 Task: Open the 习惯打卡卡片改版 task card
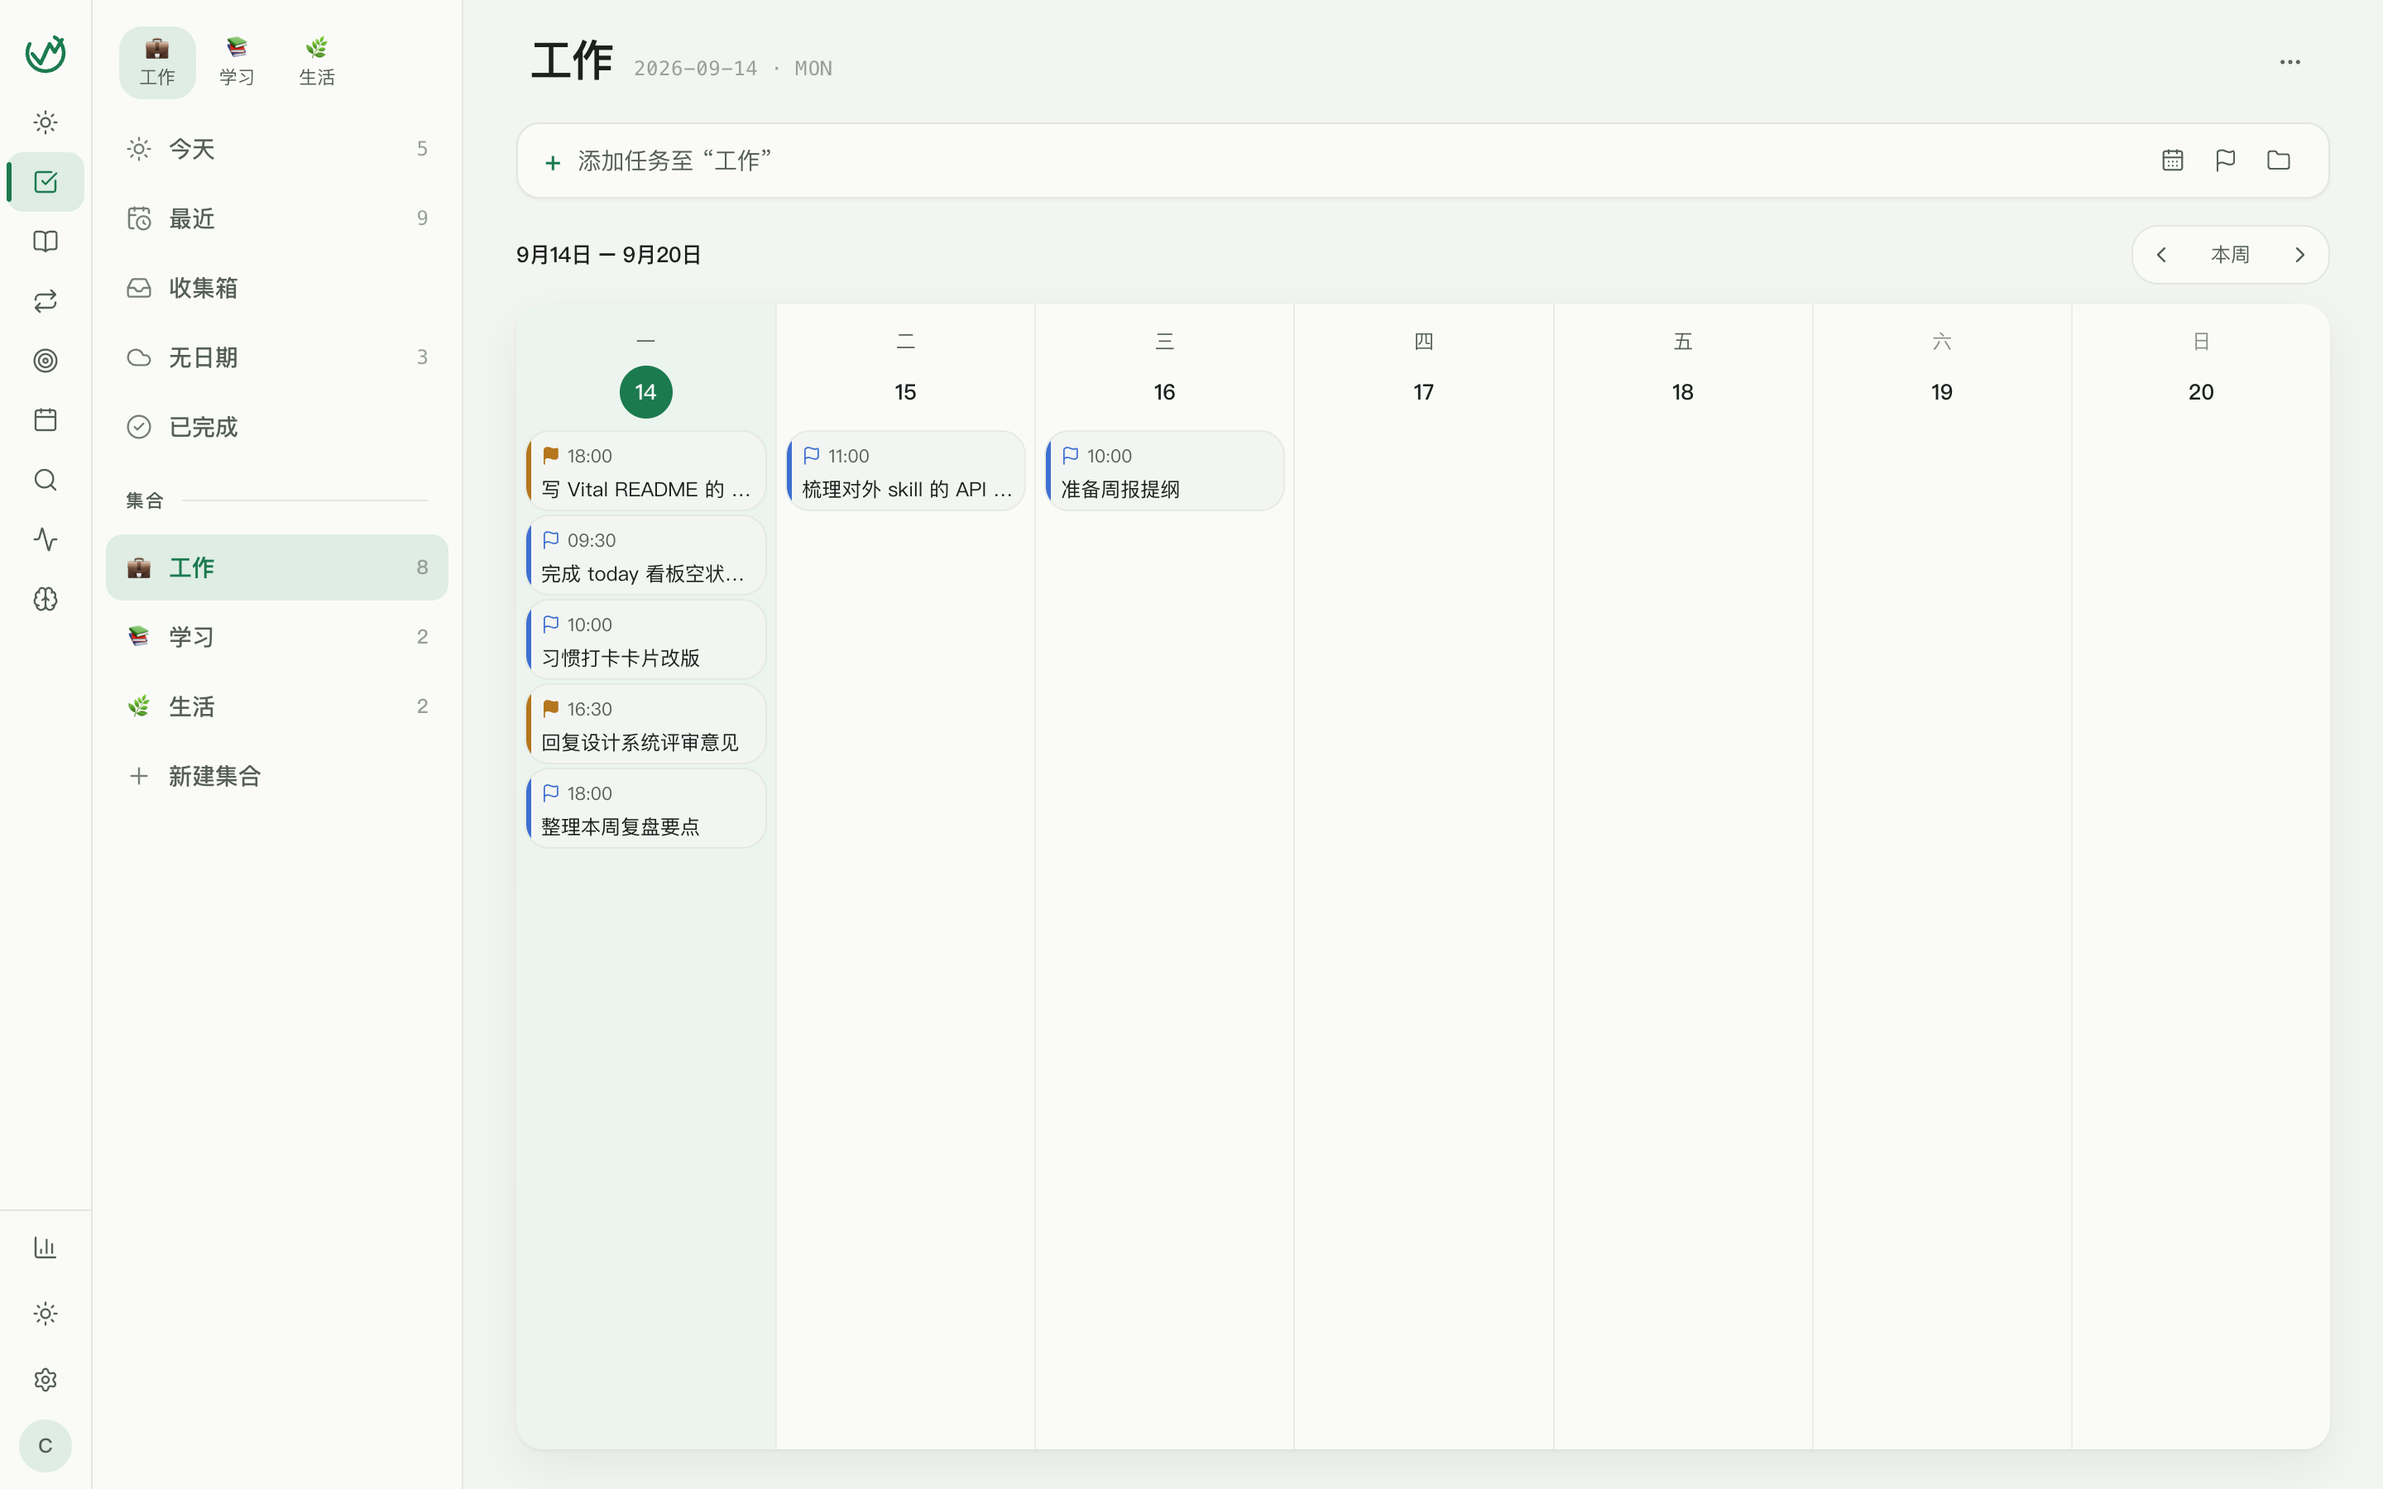click(646, 640)
